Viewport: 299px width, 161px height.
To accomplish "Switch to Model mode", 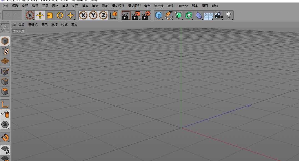I will [x=5, y=41].
